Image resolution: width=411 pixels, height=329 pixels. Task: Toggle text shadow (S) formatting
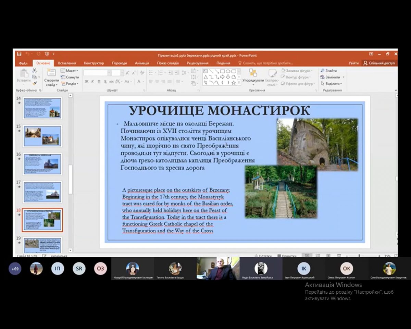(x=105, y=82)
